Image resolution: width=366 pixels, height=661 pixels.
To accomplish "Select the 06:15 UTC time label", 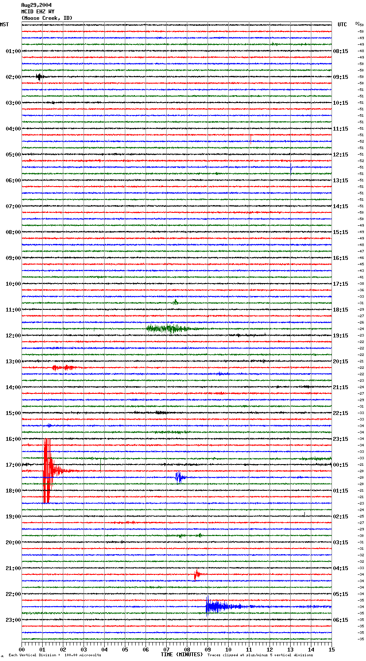I will 341,620.
